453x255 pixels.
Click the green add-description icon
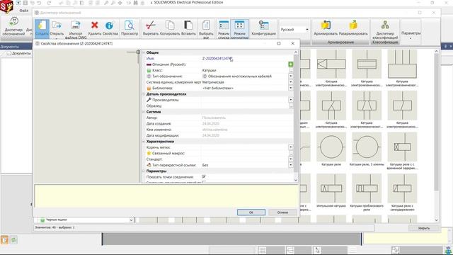[291, 64]
